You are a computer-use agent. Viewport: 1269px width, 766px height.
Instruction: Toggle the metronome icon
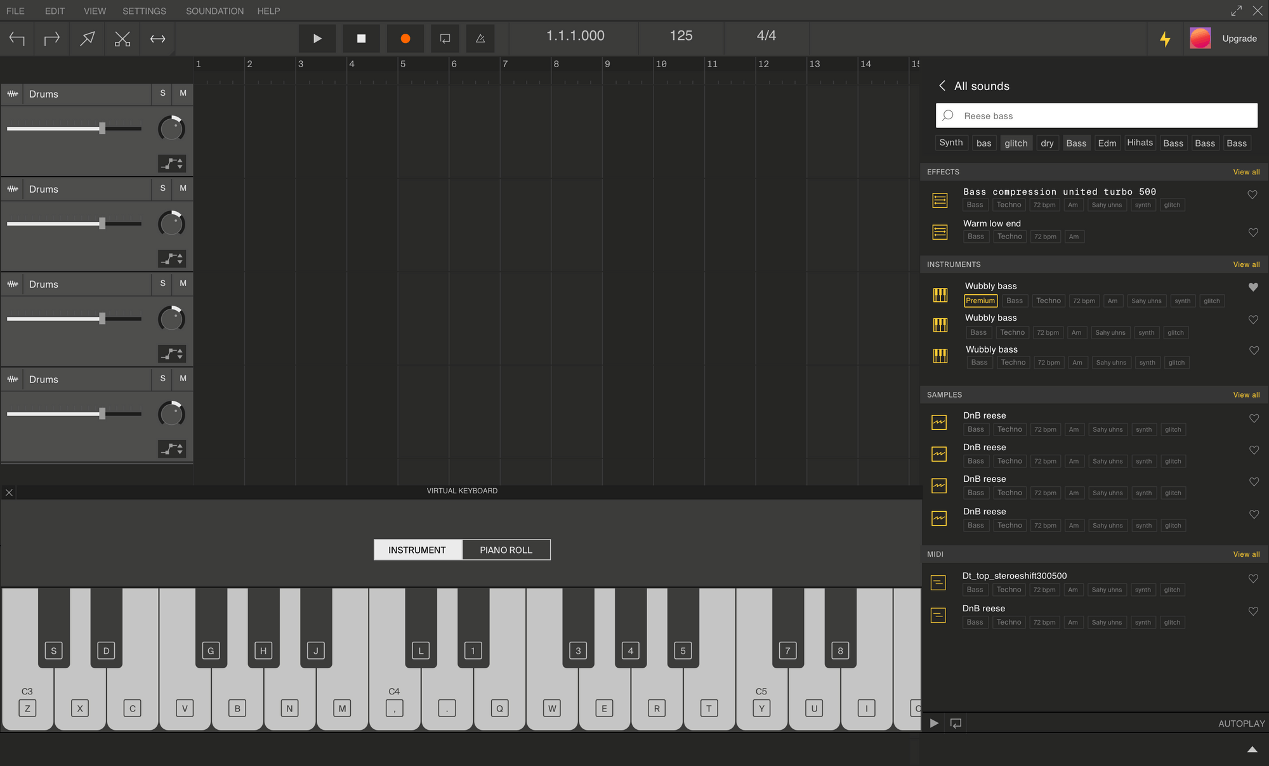pos(480,39)
